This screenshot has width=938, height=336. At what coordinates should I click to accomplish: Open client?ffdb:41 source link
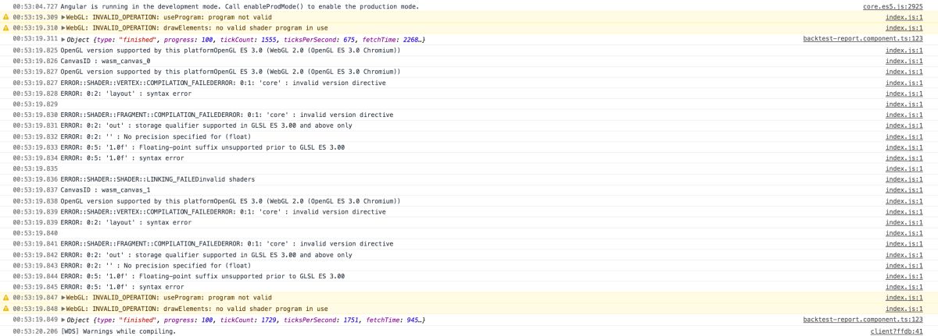pyautogui.click(x=897, y=331)
